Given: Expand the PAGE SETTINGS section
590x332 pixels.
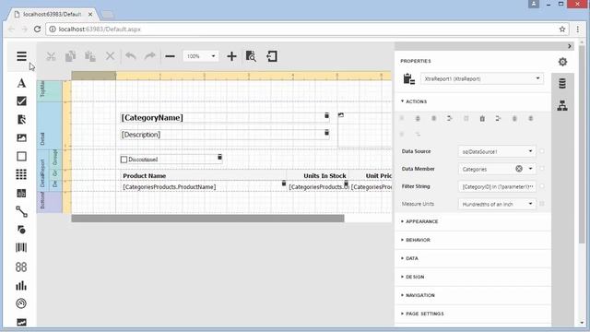Looking at the screenshot, I should point(422,314).
